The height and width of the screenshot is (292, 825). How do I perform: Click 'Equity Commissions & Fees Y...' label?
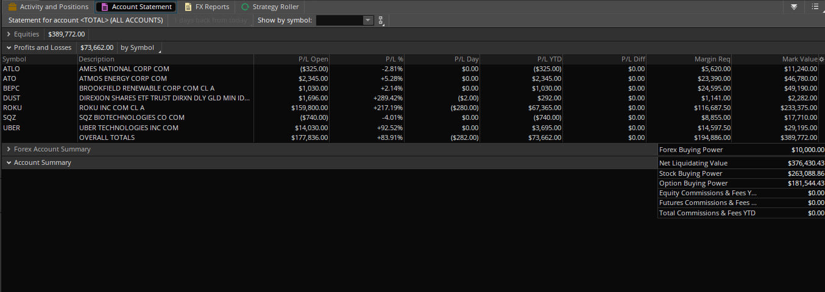(708, 193)
